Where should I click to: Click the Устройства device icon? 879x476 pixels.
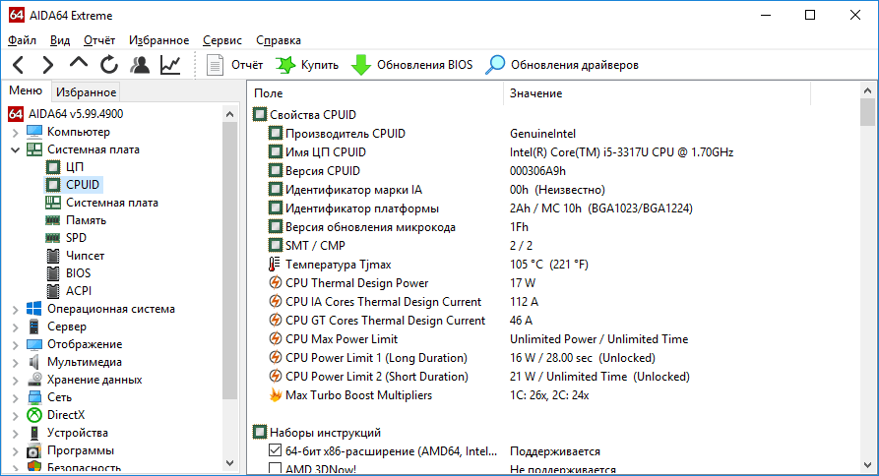[34, 433]
